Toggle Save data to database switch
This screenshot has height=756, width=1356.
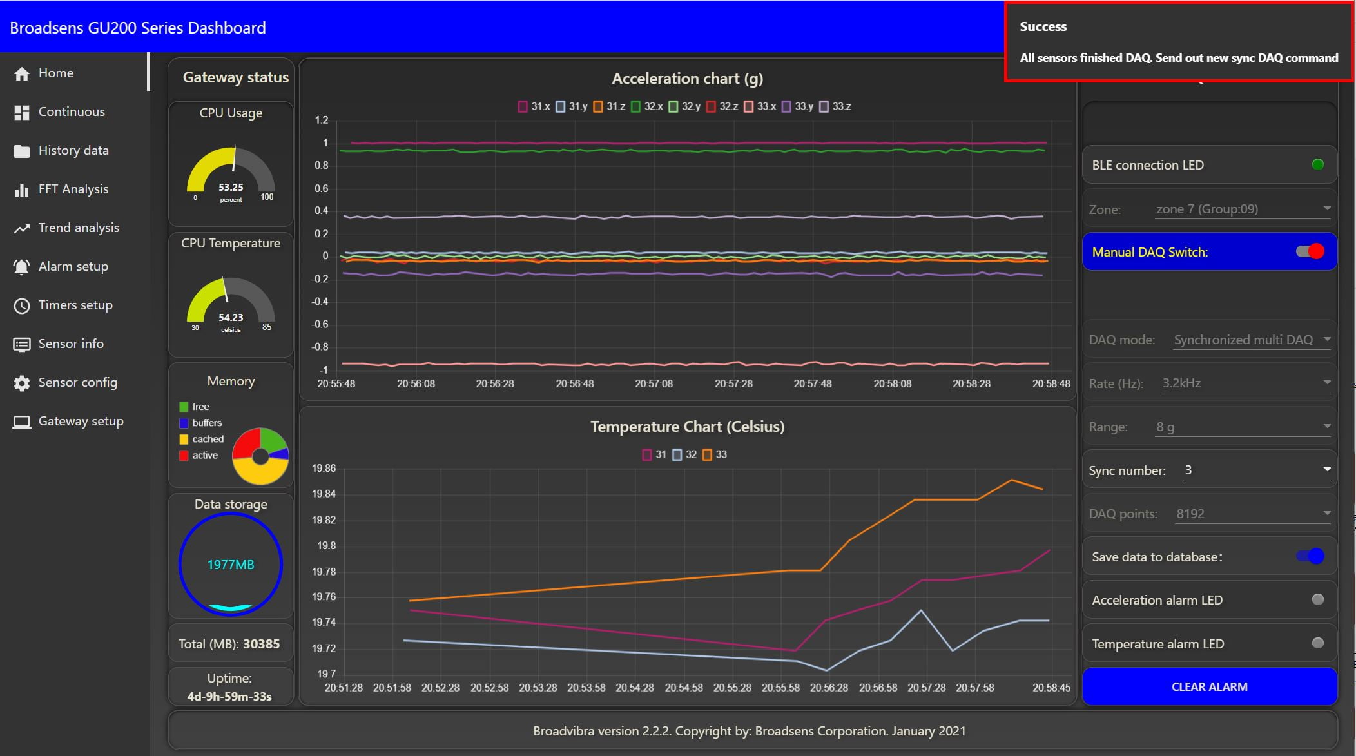(x=1310, y=556)
